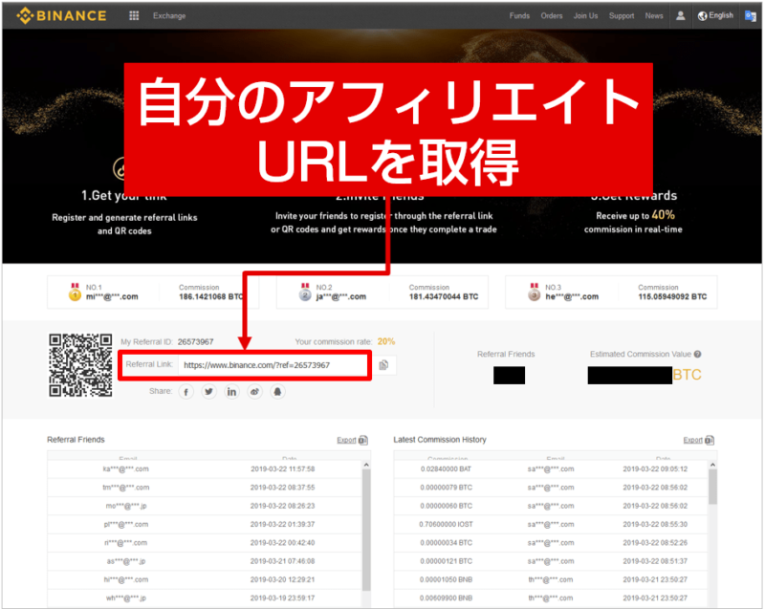Click the 0.00000079 BTC commission entry
765x609 pixels.
point(446,488)
